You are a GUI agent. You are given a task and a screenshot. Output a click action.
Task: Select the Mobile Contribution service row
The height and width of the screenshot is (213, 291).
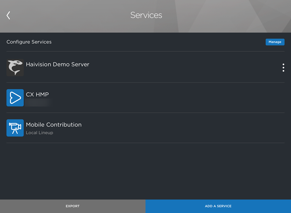coord(145,128)
